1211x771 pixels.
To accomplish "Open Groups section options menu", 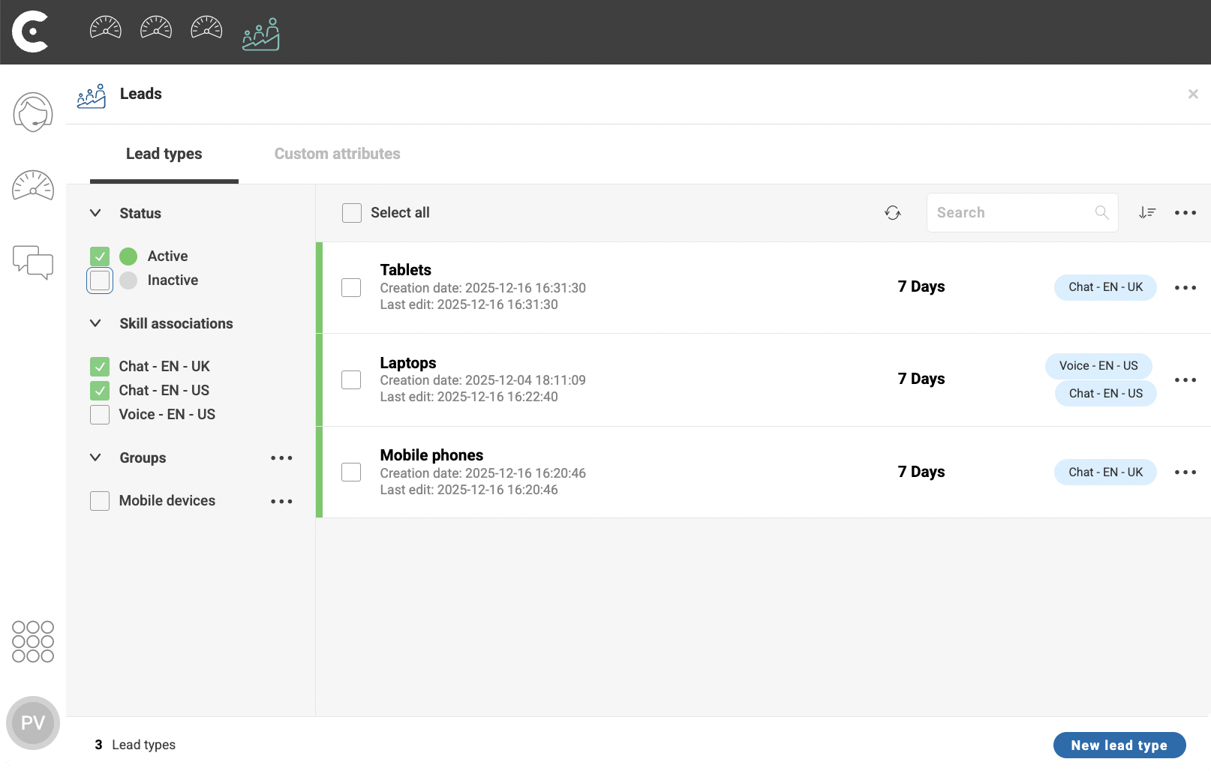I will tap(281, 458).
